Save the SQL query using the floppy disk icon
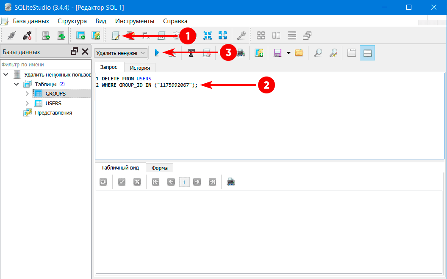The height and width of the screenshot is (279, 447). pyautogui.click(x=278, y=53)
